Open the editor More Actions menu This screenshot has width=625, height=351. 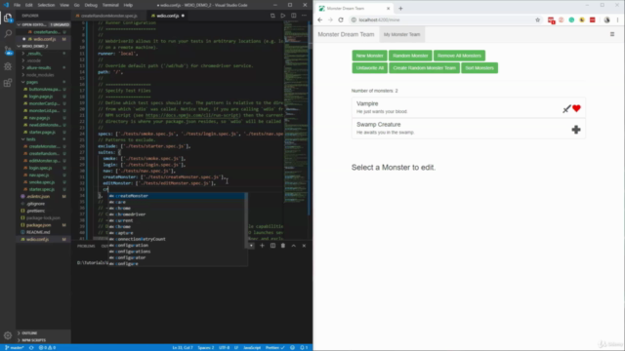pos(304,16)
